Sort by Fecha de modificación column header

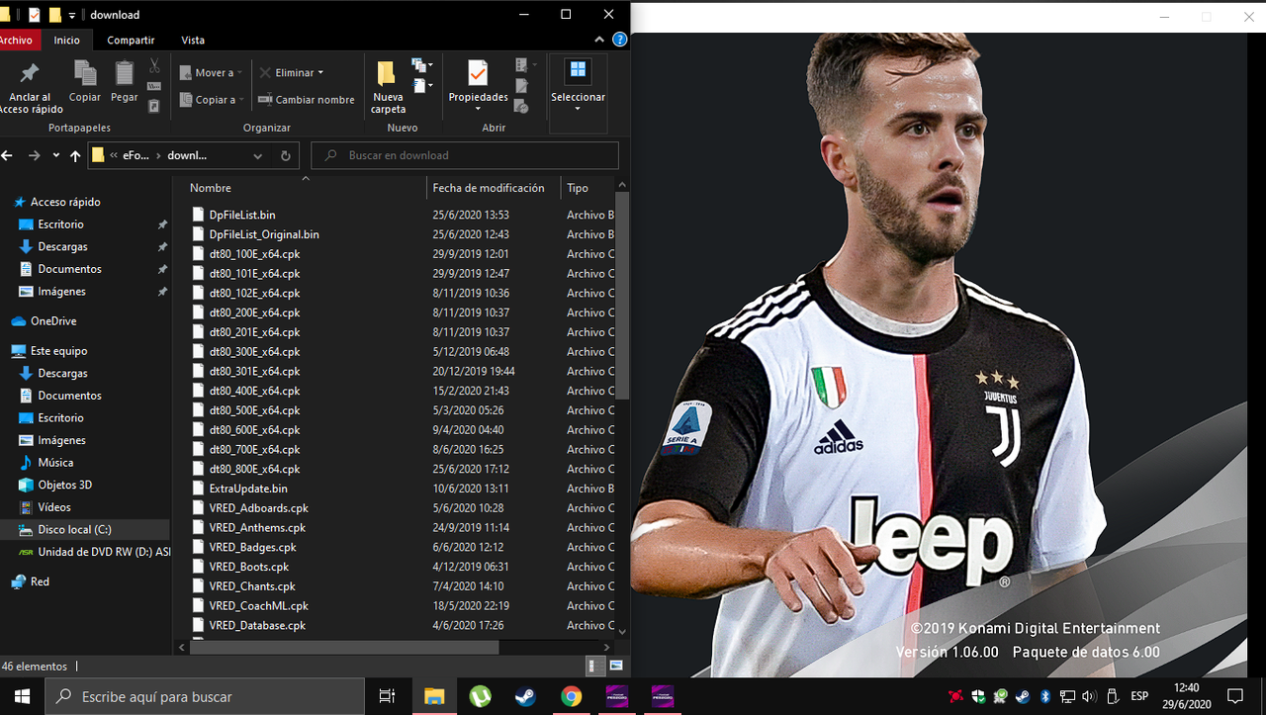point(494,188)
